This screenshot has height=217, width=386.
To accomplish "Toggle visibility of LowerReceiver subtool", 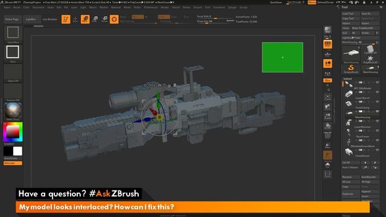I will (x=378, y=121).
